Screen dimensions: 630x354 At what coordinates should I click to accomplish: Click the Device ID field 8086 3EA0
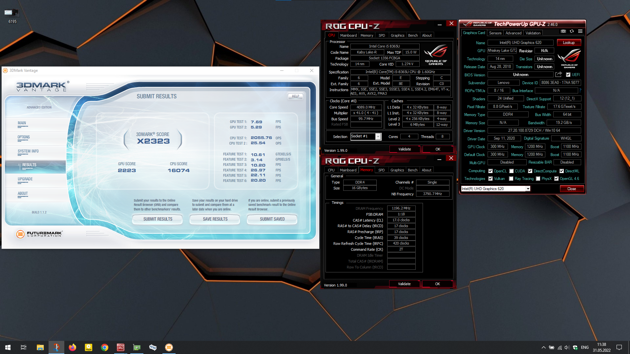click(560, 83)
